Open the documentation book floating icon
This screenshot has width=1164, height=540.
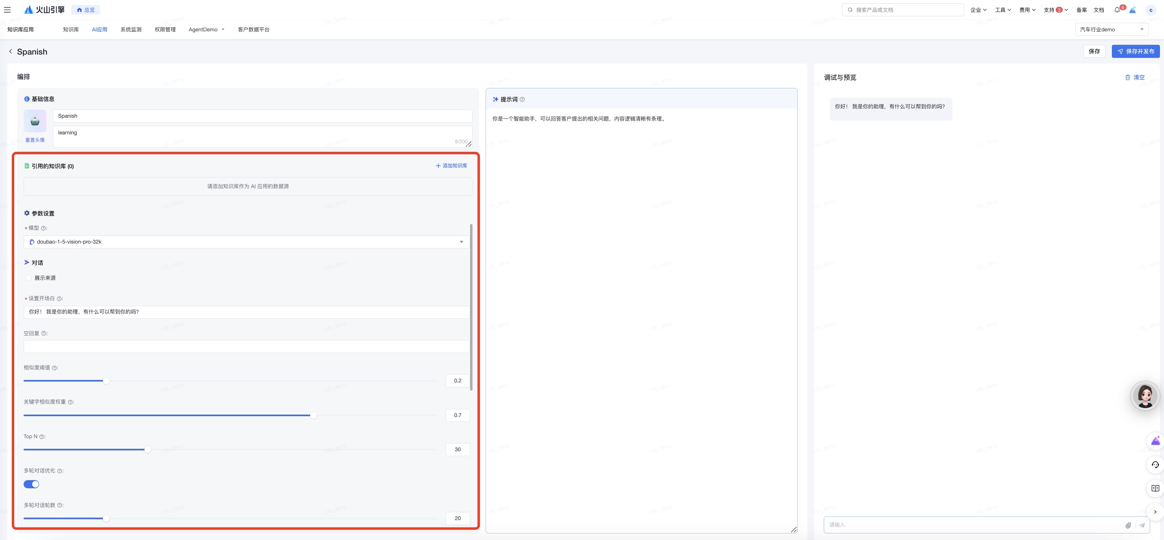tap(1155, 488)
